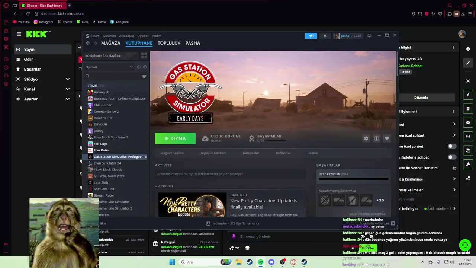The image size is (476, 268).
Task: Open the Steam announcements megaphone button
Action: (311, 36)
